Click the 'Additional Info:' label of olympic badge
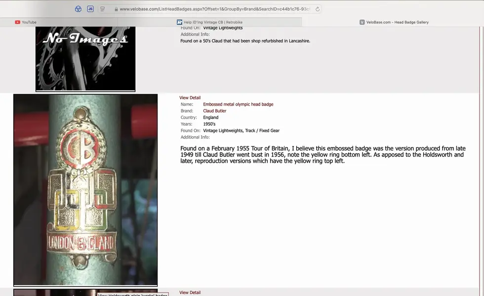 point(195,137)
